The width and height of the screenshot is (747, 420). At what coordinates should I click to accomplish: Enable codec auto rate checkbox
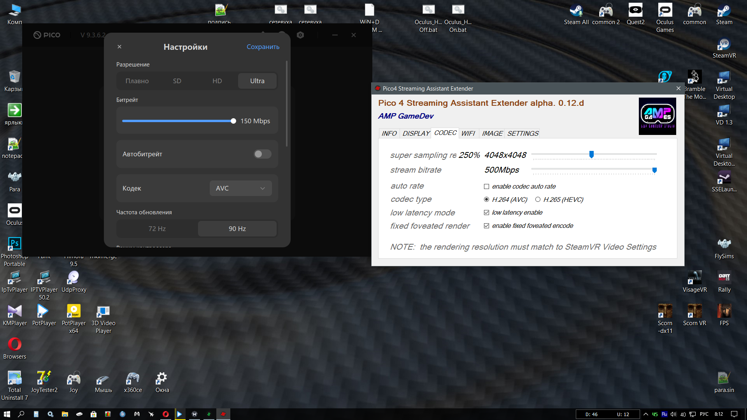point(486,187)
